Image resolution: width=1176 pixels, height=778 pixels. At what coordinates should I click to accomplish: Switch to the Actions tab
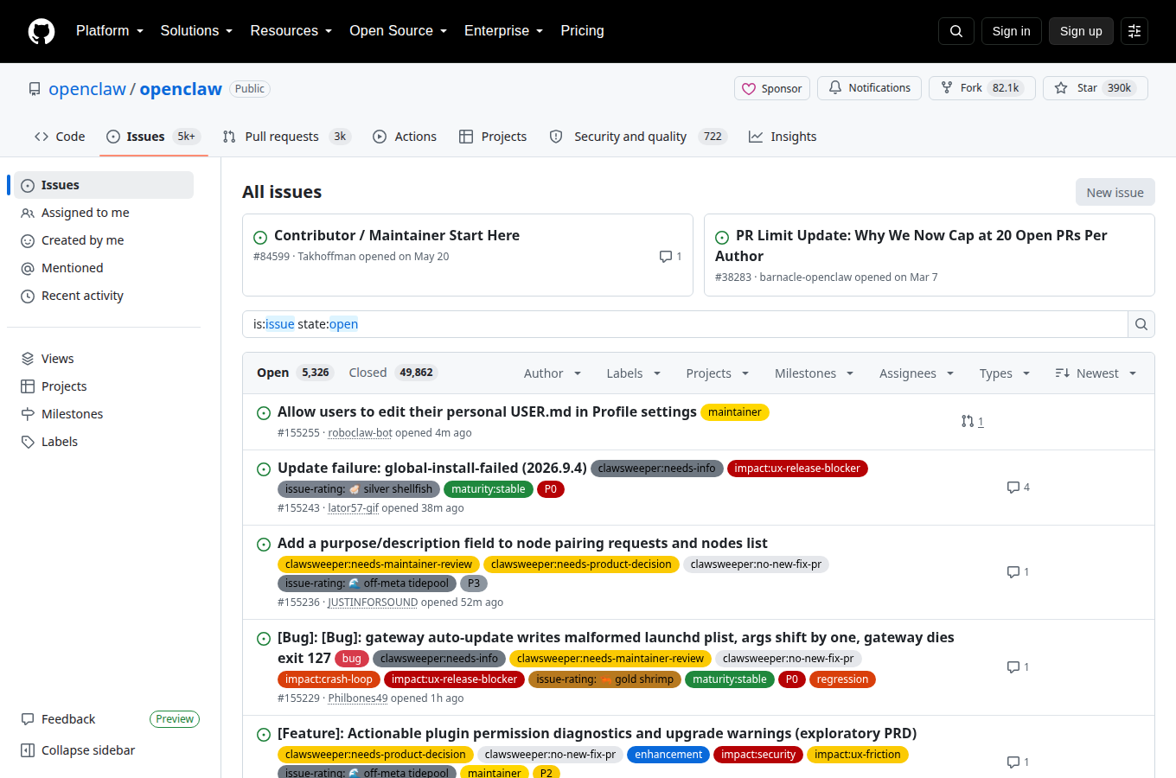(x=405, y=137)
